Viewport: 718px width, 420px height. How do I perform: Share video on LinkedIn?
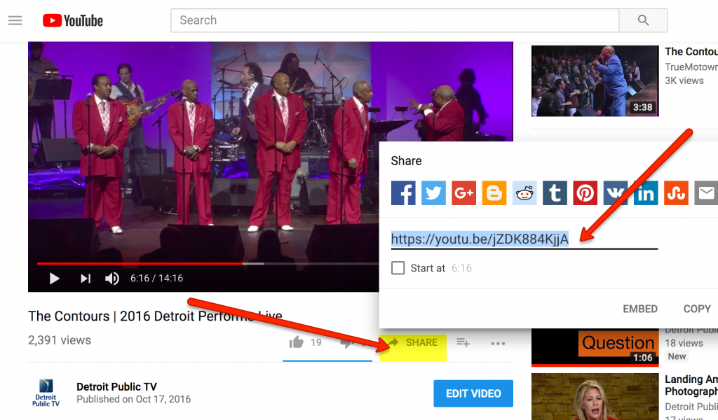click(645, 193)
